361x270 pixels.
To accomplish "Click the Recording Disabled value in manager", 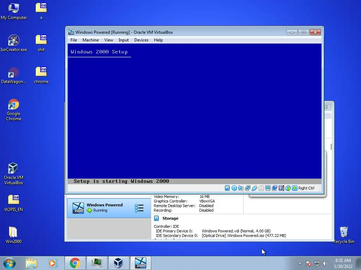I will 206,210.
